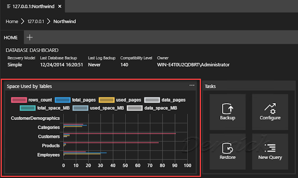The height and width of the screenshot is (178, 298).
Task: Click the Tasks panel title
Action: (x=210, y=86)
